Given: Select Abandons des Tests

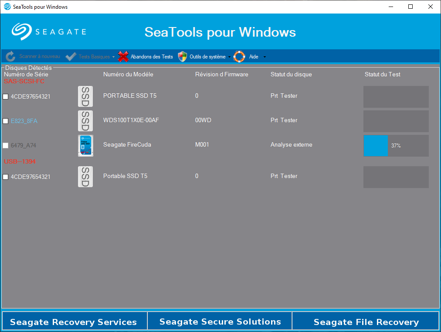Looking at the screenshot, I should tap(152, 57).
